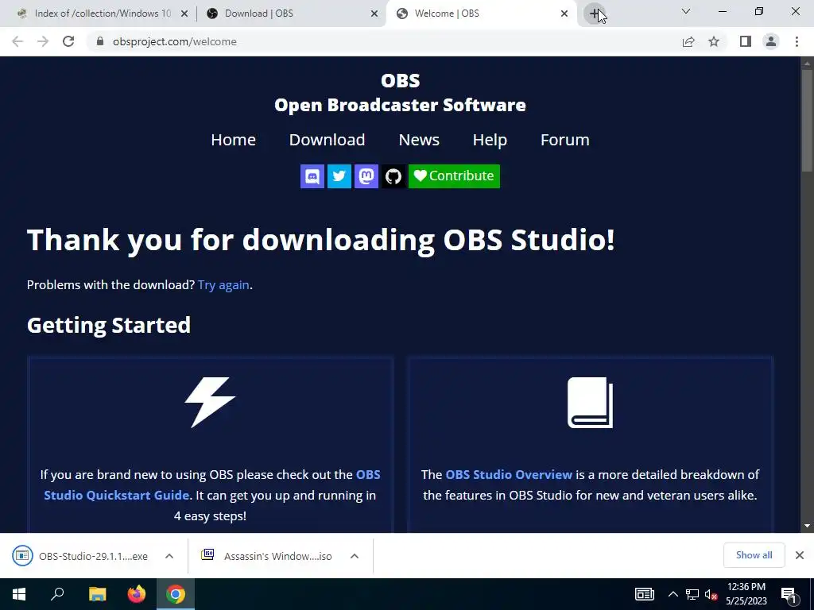The width and height of the screenshot is (814, 610).
Task: Click the scrollbar down arrow
Action: 807,526
